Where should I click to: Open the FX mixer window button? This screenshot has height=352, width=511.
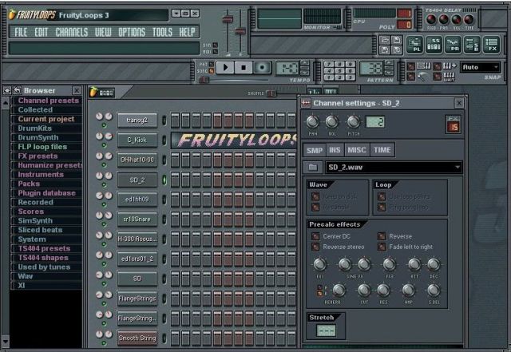[492, 45]
